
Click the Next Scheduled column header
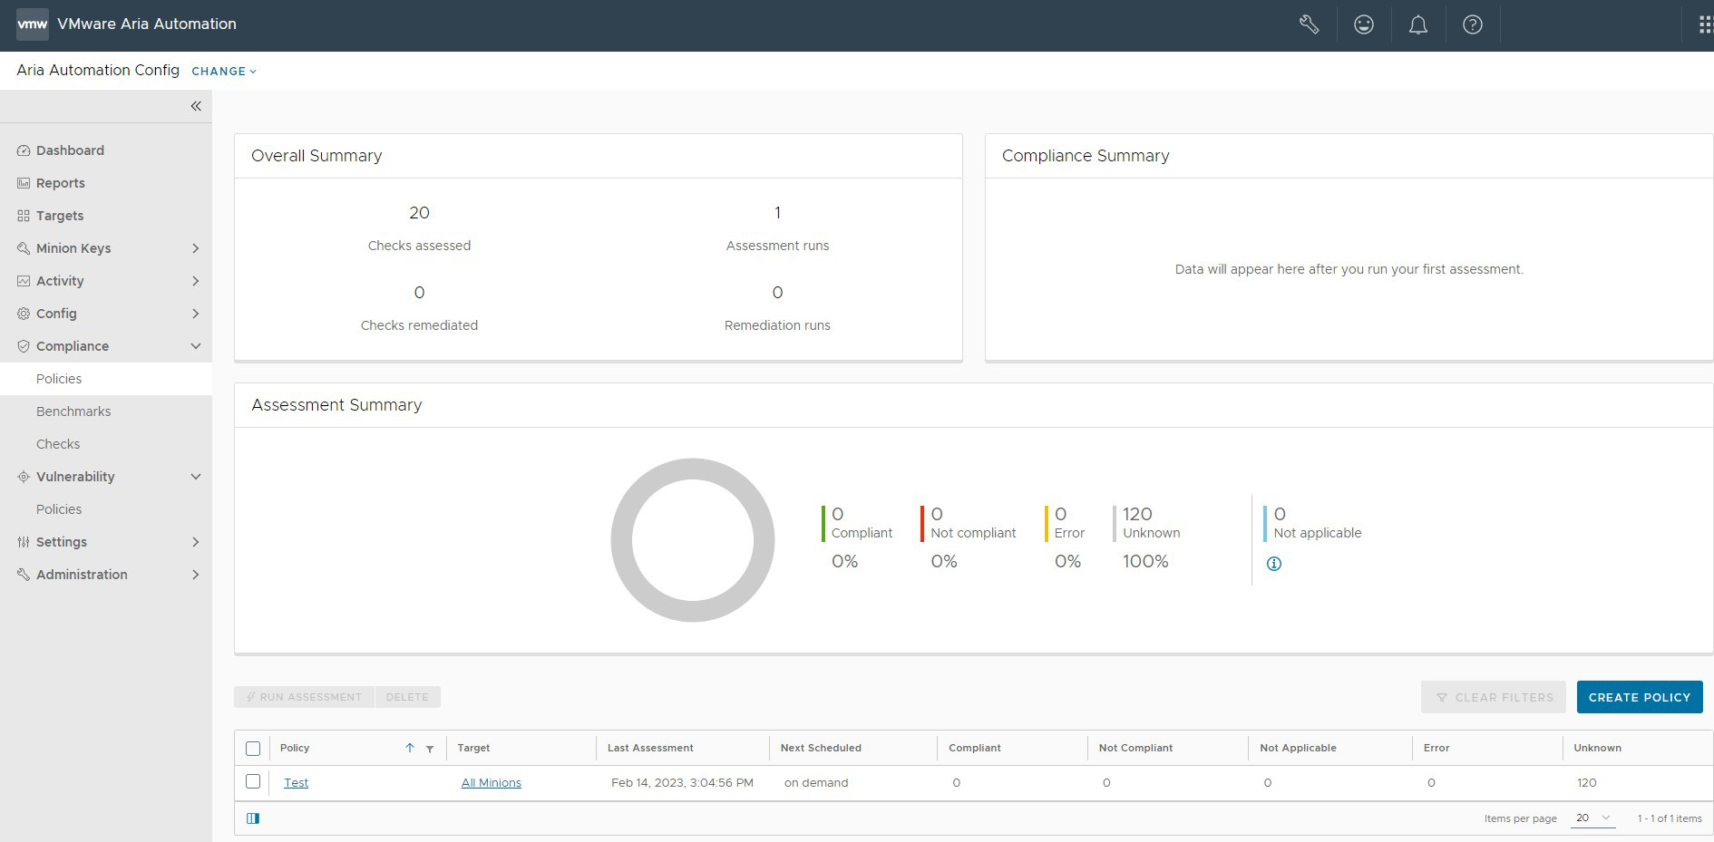821,748
